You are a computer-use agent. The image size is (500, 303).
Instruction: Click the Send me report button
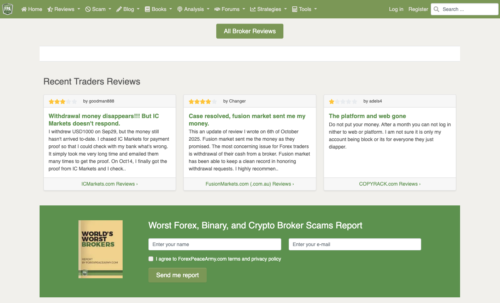click(x=177, y=275)
